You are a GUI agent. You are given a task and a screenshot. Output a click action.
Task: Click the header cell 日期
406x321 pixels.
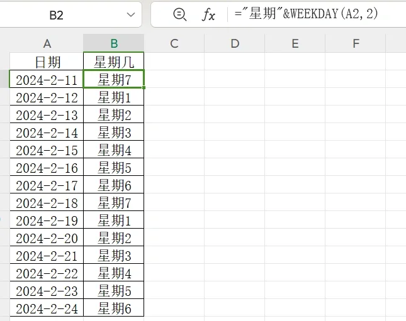pos(47,62)
